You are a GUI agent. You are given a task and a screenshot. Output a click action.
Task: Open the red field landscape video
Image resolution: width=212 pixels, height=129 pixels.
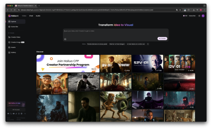point(179,82)
